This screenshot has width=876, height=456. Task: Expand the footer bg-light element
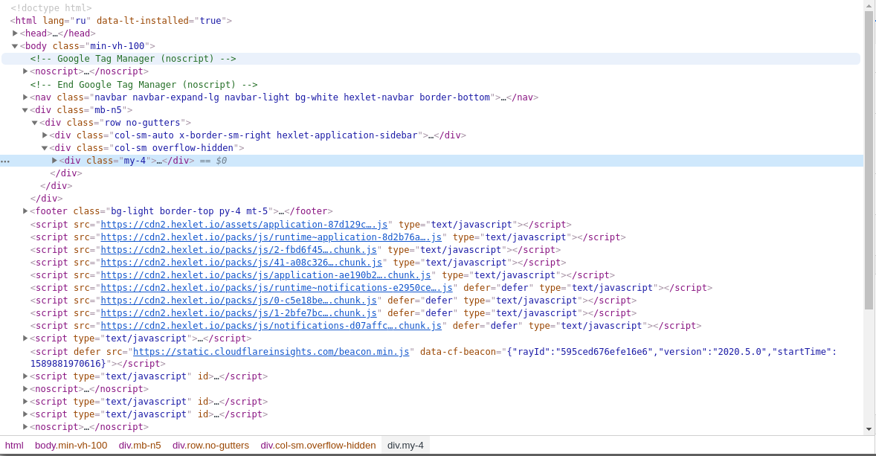25,211
